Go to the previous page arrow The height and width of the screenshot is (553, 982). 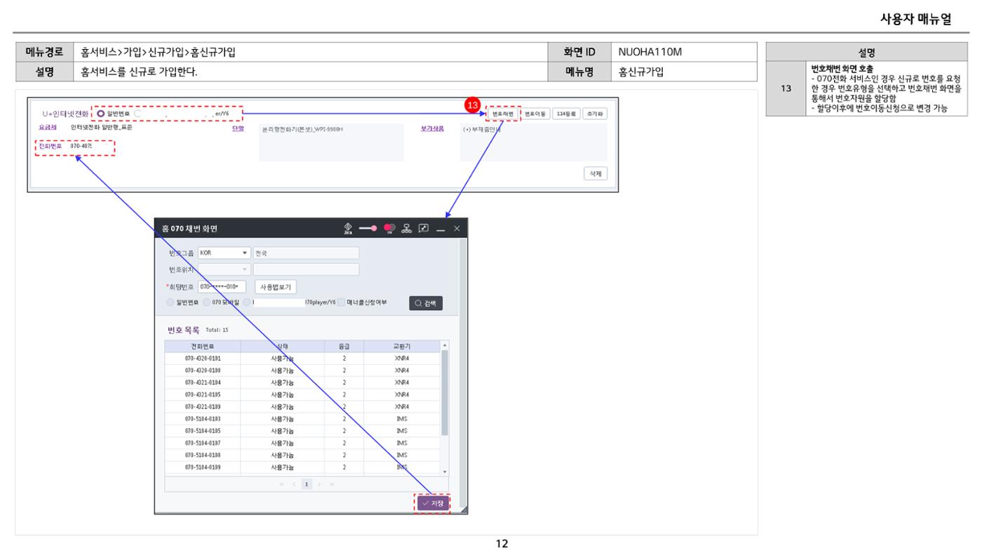(x=292, y=484)
